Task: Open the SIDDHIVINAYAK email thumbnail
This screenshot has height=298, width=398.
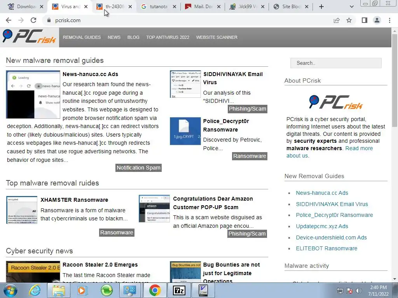Action: 185,84
